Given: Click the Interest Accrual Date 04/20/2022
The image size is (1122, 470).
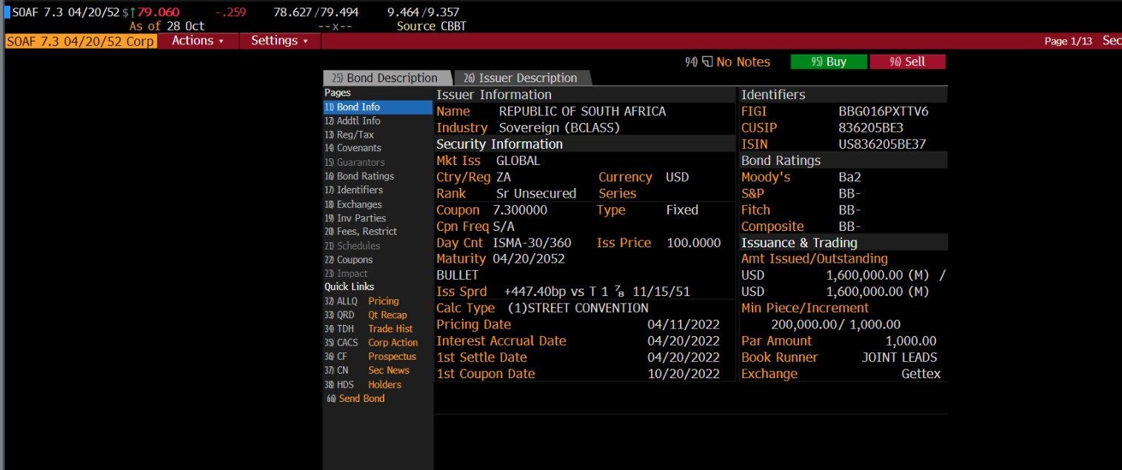Looking at the screenshot, I should (684, 341).
